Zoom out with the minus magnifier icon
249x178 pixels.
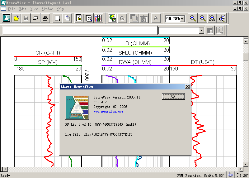click(203, 18)
